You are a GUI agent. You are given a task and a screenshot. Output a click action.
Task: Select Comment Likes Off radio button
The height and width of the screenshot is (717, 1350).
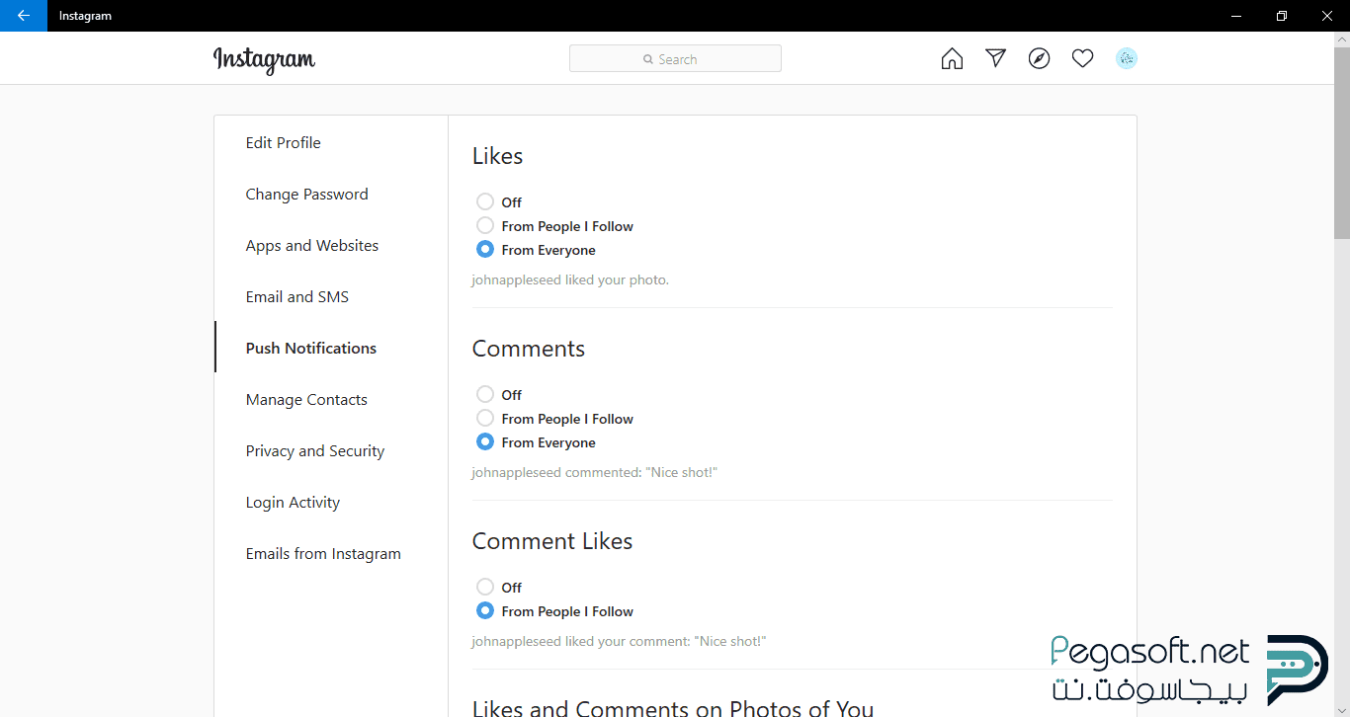(485, 587)
